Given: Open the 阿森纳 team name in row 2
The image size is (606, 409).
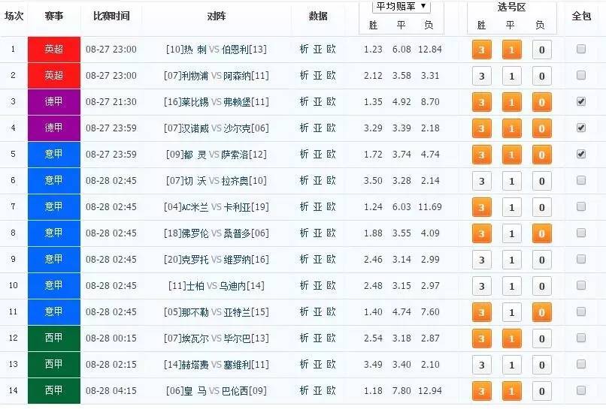Looking at the screenshot, I should [237, 76].
